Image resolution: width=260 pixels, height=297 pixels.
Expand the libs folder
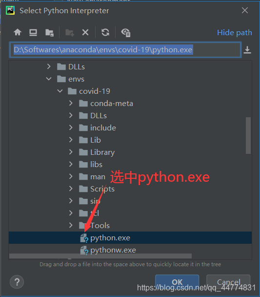[71, 164]
